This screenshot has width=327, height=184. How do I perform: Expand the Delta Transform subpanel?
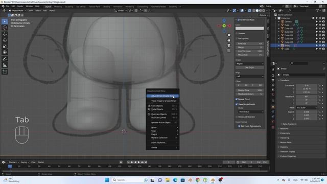point(289,124)
